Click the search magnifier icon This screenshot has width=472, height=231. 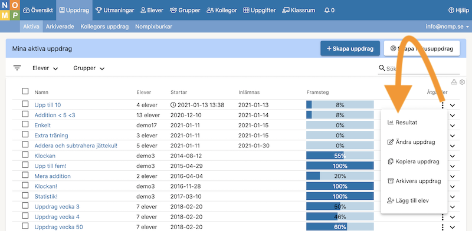(x=382, y=68)
